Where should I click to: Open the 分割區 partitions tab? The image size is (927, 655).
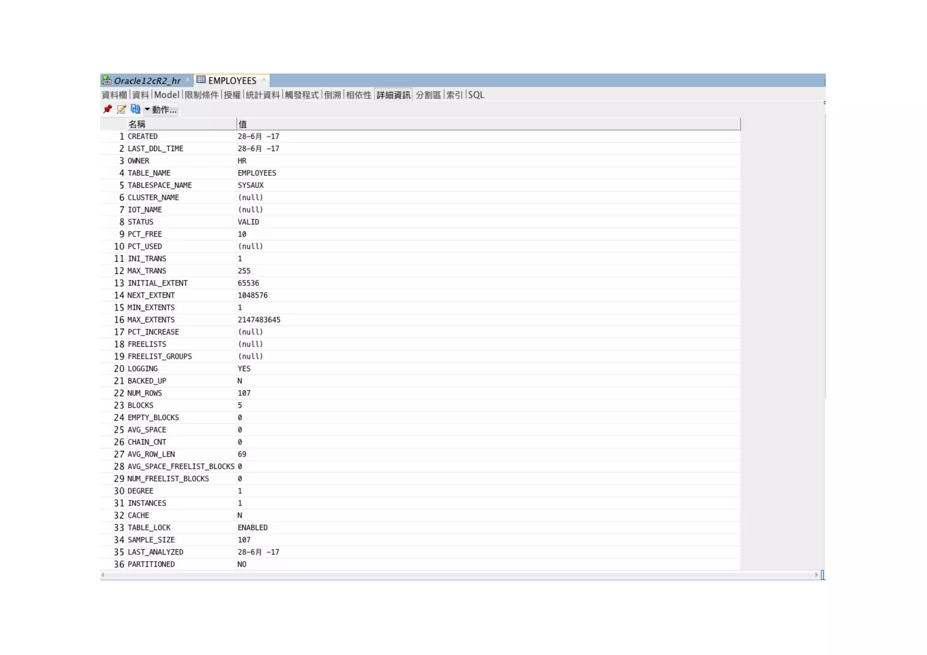click(428, 95)
